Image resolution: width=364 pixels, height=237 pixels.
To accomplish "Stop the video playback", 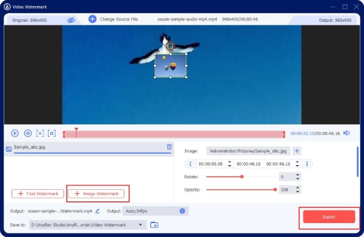I will pos(28,133).
